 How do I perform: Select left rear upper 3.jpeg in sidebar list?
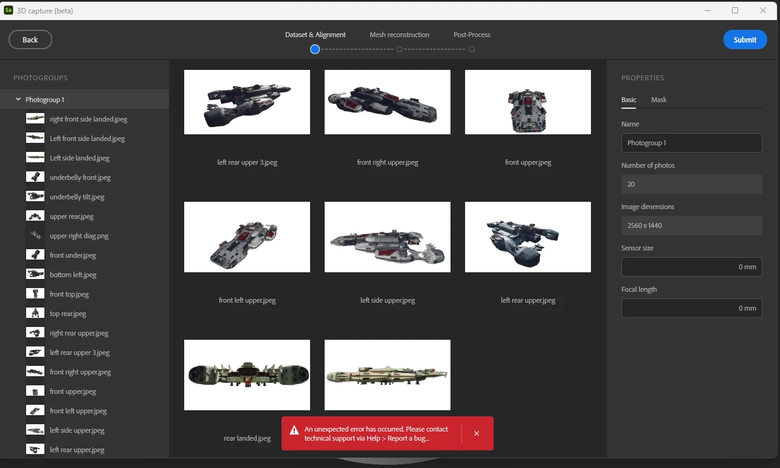(85, 353)
